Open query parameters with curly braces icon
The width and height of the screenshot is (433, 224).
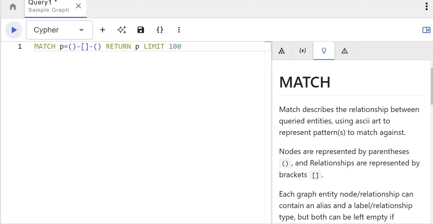click(160, 30)
